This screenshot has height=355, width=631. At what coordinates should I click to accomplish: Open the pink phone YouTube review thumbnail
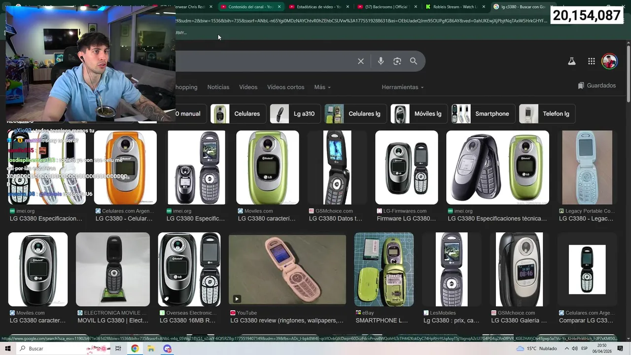tap(287, 269)
